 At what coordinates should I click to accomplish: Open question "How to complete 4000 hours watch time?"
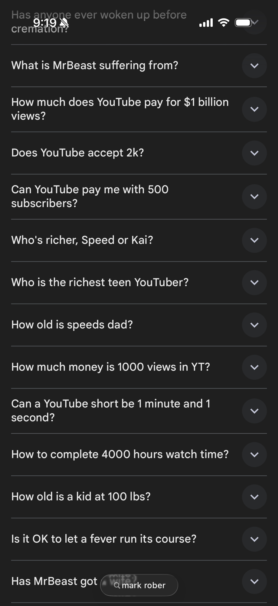tap(120, 454)
